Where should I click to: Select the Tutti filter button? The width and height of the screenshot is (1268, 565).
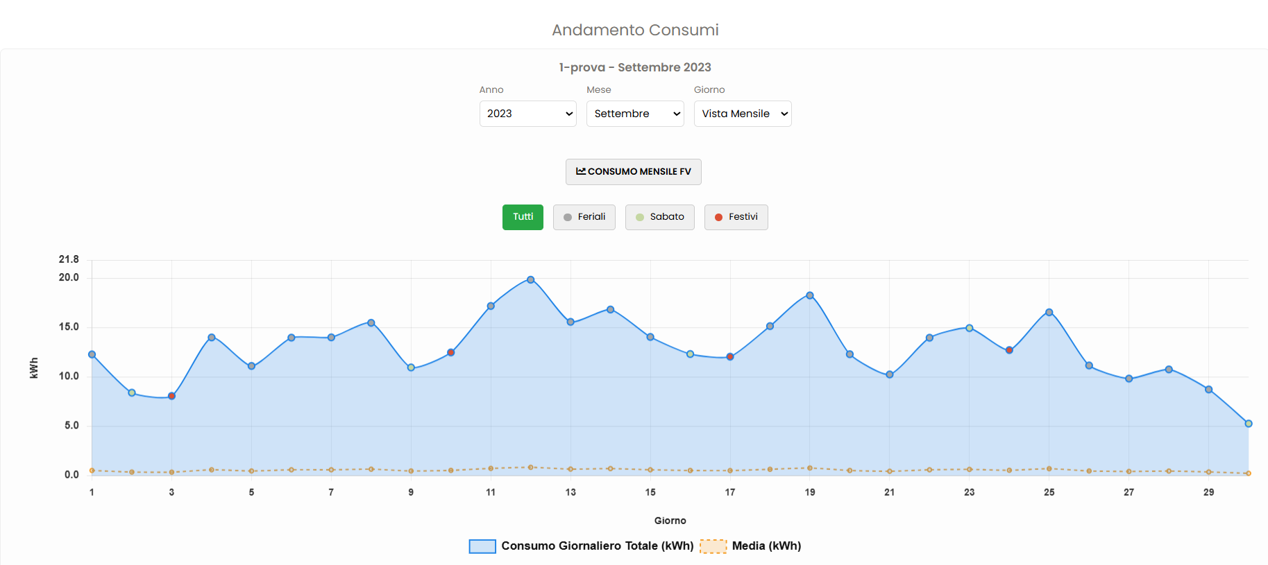pyautogui.click(x=523, y=217)
